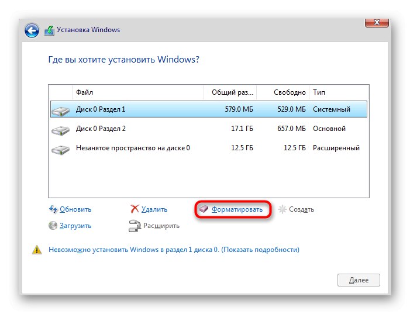The width and height of the screenshot is (410, 314).
Task: Click the drive icon for unallocated space row
Action: (x=60, y=150)
